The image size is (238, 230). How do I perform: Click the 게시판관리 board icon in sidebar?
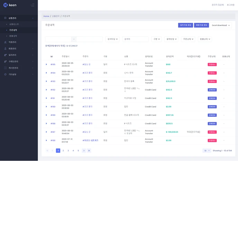click(x=5, y=68)
